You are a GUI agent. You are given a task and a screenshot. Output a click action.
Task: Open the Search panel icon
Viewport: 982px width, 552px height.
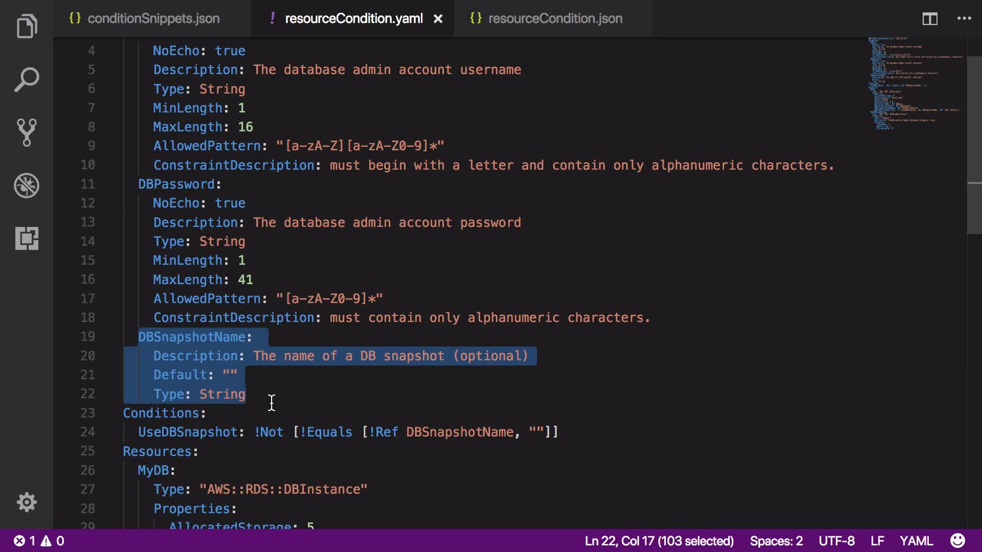tap(27, 79)
